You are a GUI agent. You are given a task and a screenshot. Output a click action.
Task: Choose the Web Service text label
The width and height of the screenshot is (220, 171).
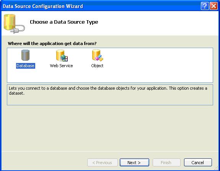[x=61, y=66]
